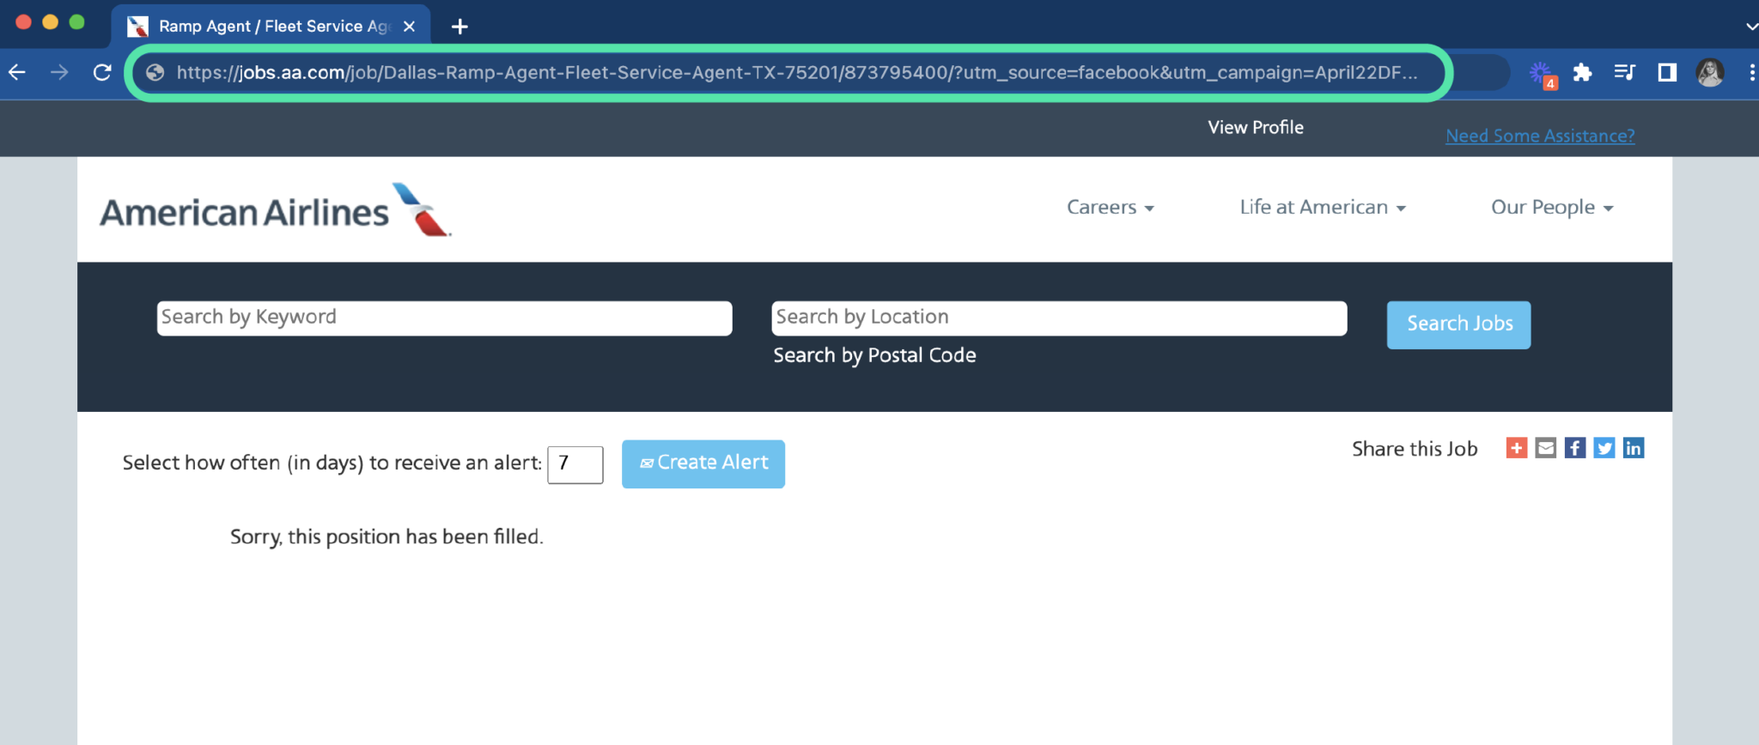This screenshot has height=745, width=1759.
Task: Click the back navigation arrow
Action: coord(17,72)
